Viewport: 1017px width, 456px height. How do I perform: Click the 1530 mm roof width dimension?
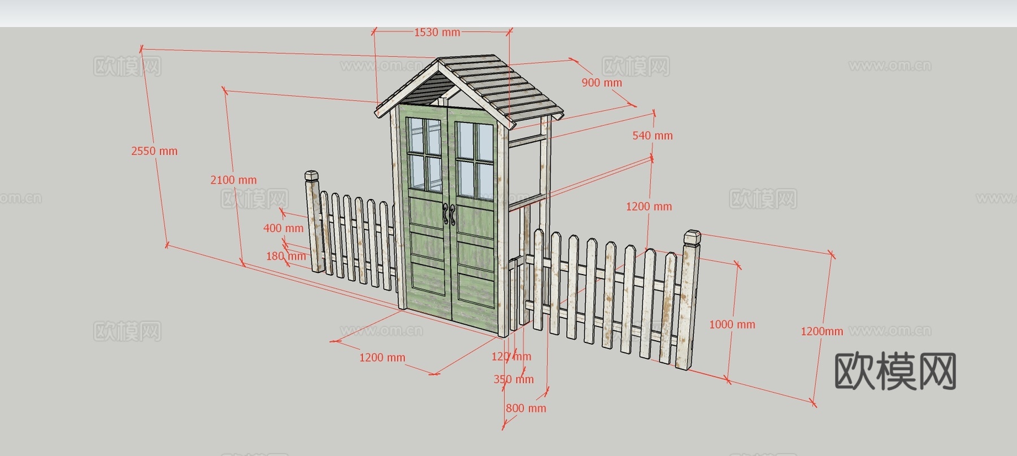point(437,32)
